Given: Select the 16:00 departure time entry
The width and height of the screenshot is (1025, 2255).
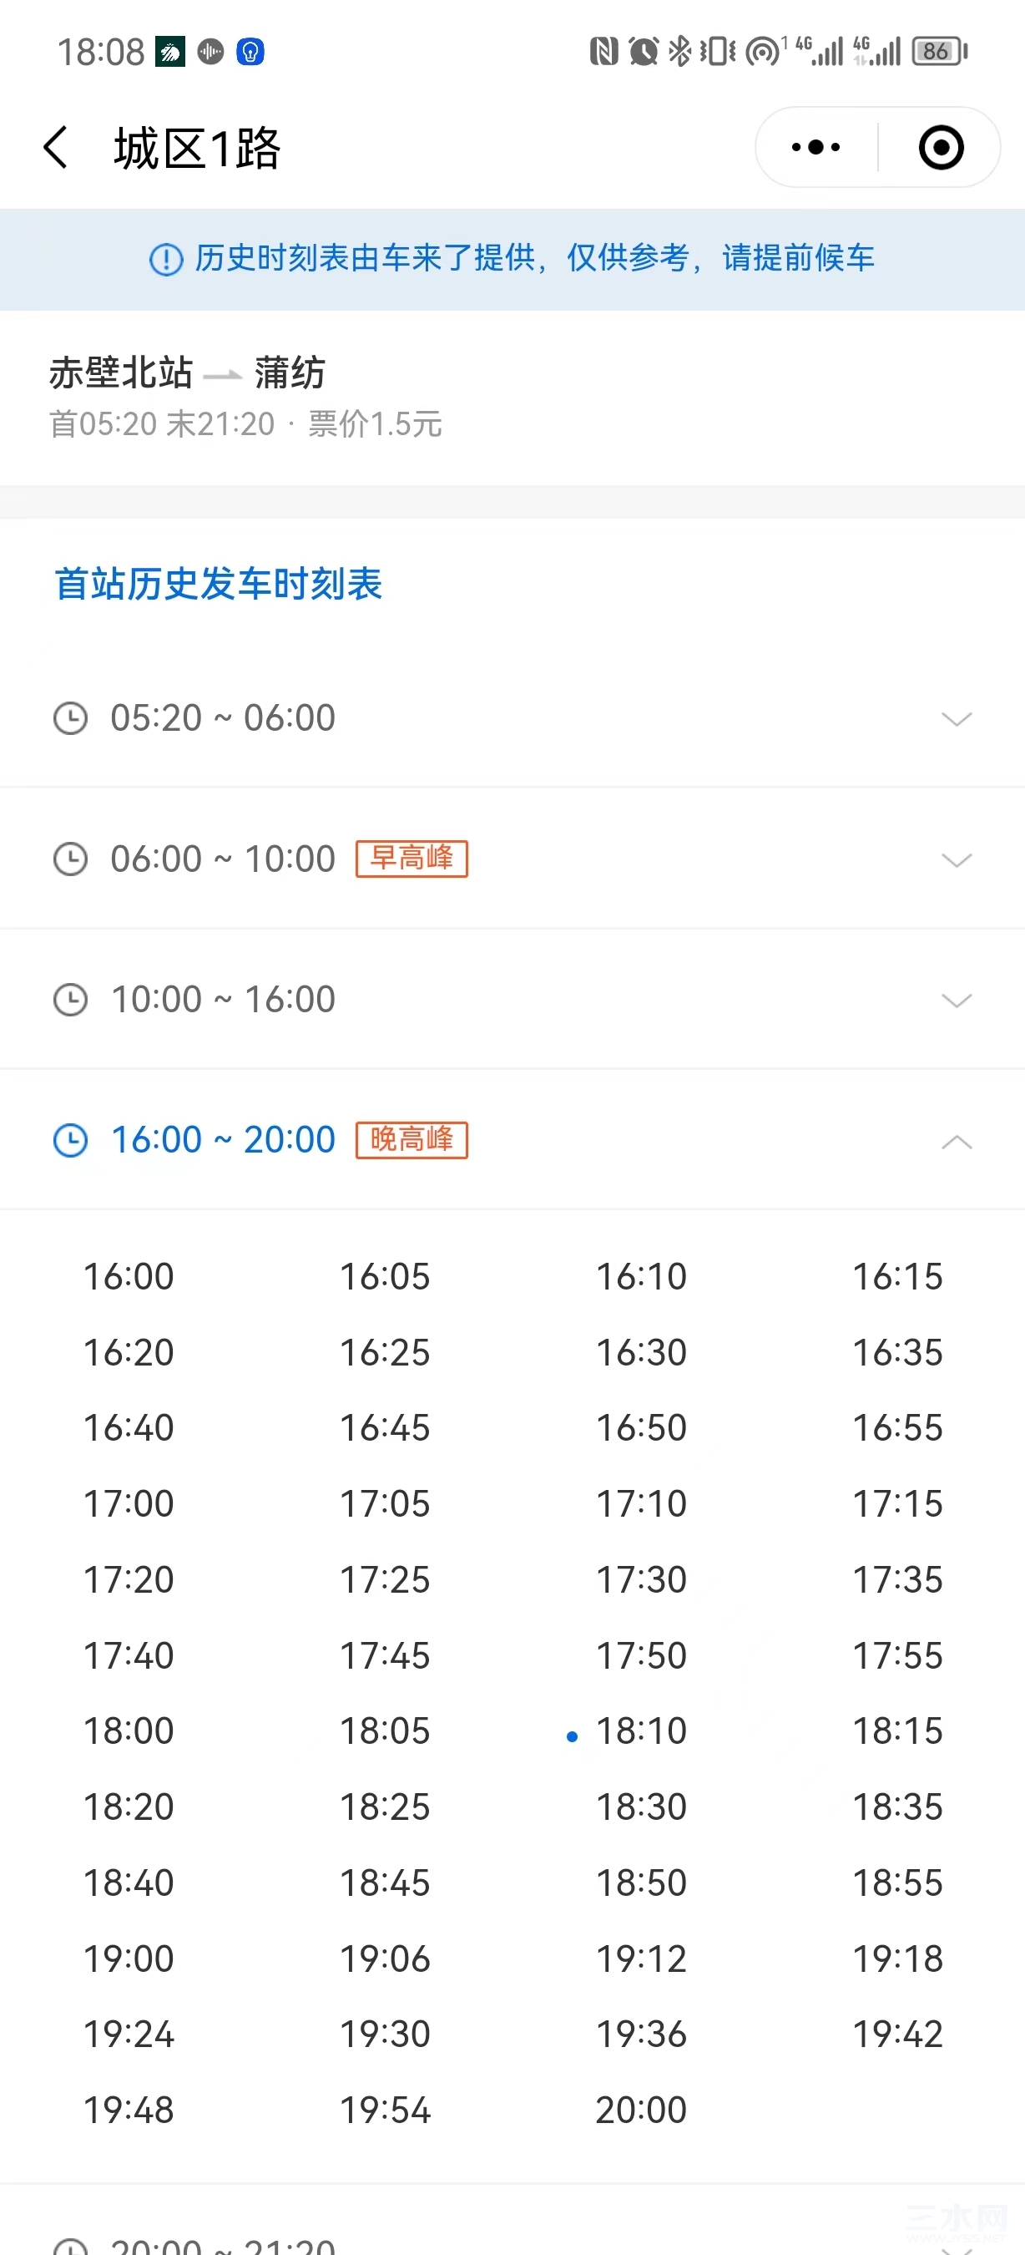Looking at the screenshot, I should click(x=129, y=1277).
